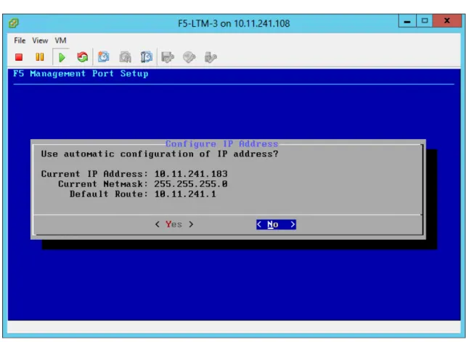Choose Yes for automatic IP configuration
The image size is (466, 342).
point(174,224)
